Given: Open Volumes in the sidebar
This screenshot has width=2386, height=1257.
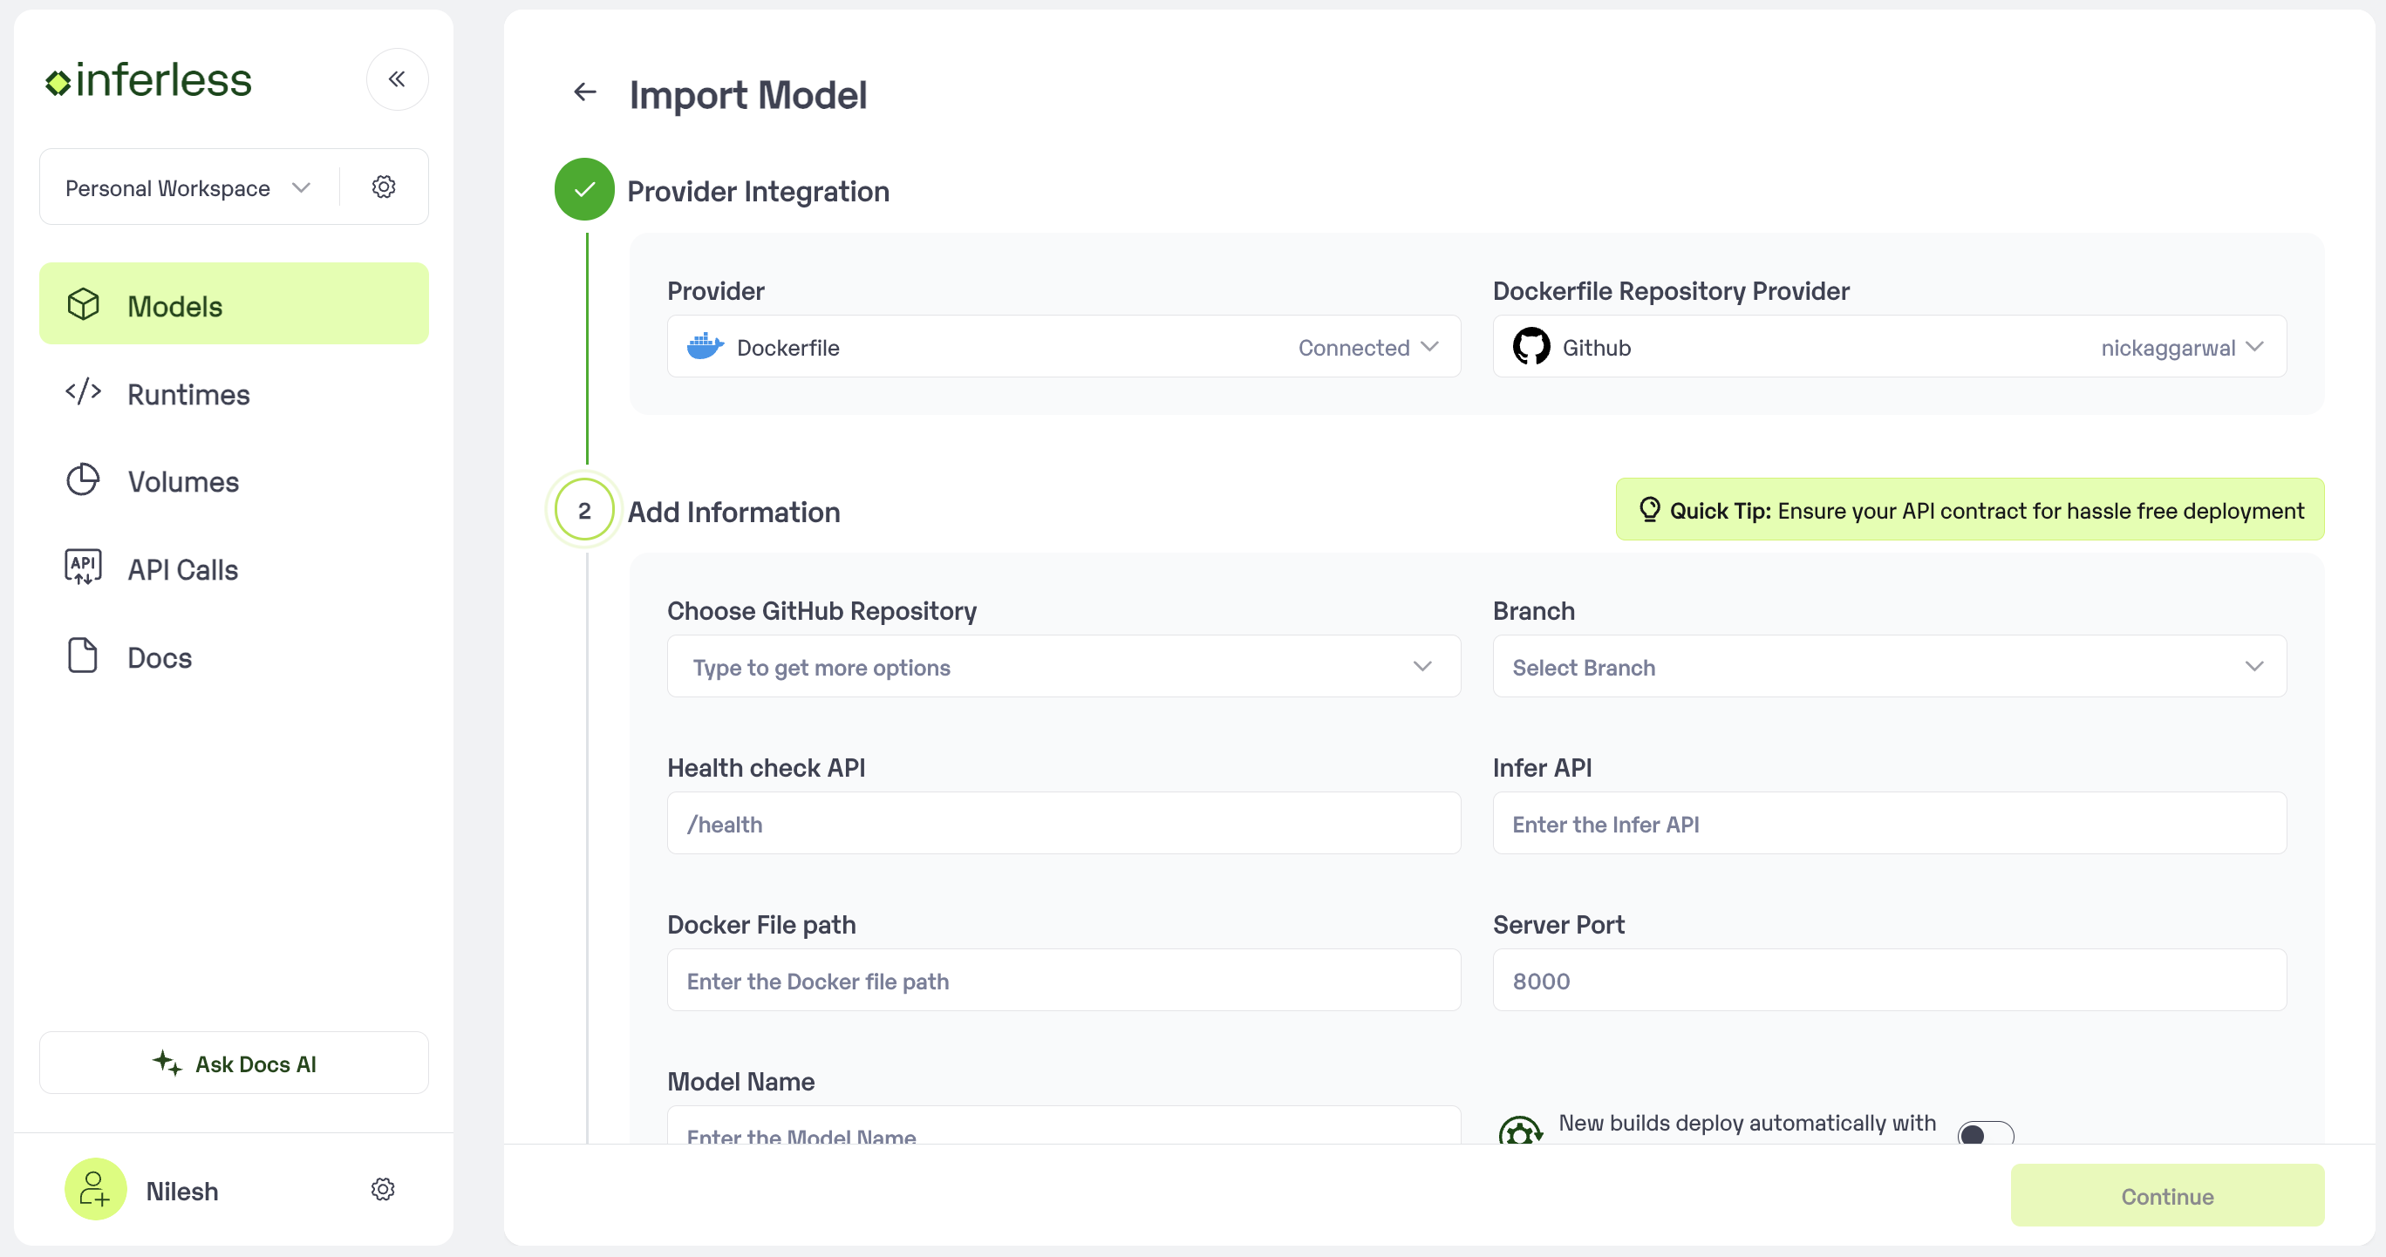Looking at the screenshot, I should point(182,481).
